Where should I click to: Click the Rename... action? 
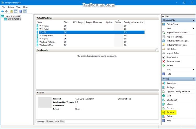(171, 112)
